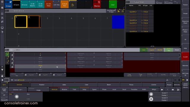Open the Part Zero dropdown in Fixture Sheet header
The height and width of the screenshot is (107, 190).
(x=159, y=2)
